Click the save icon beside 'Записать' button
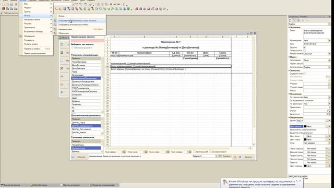The image size is (334, 188). click(x=73, y=157)
